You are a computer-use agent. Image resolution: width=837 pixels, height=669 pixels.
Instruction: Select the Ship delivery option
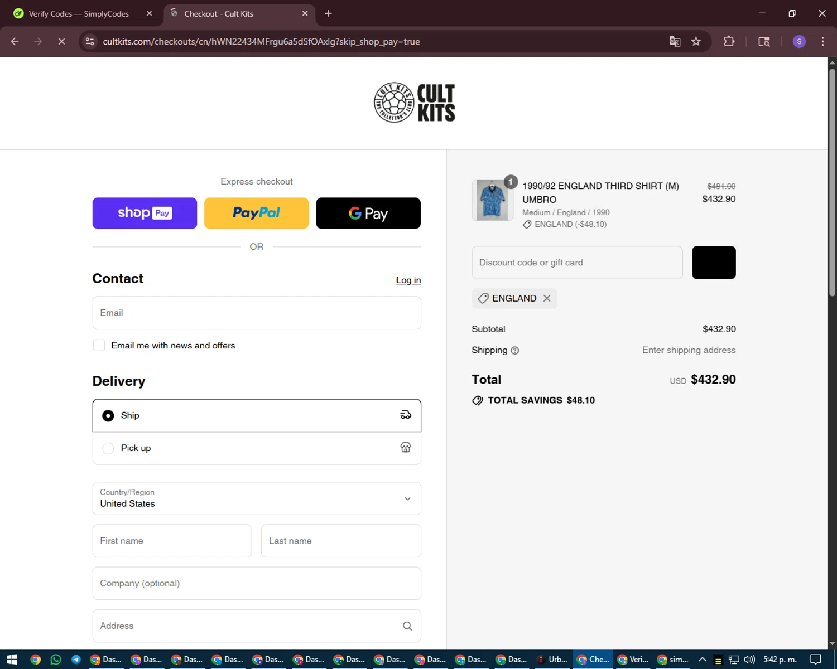pyautogui.click(x=257, y=415)
